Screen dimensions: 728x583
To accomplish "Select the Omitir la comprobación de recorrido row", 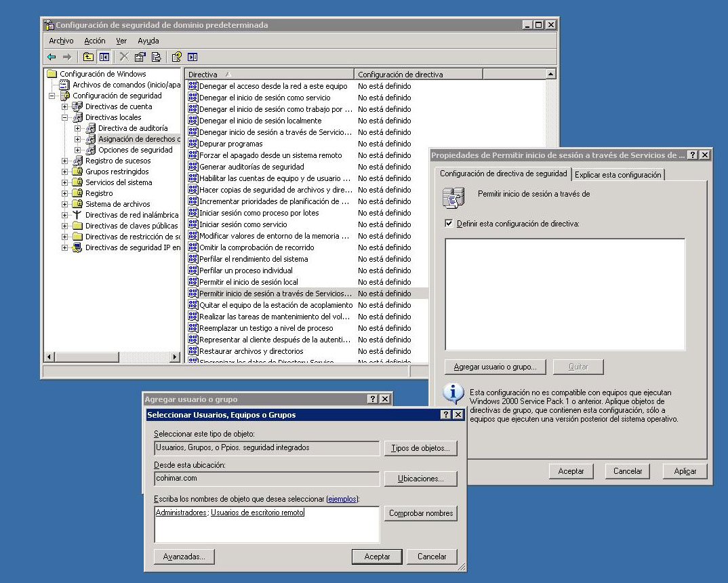I will (x=306, y=247).
